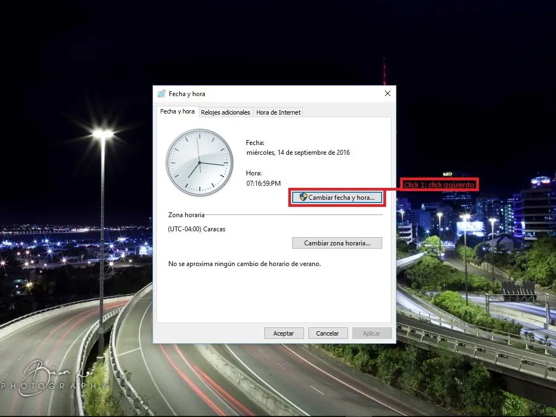Select the (UTC-04:00) Caracas text

point(197,229)
